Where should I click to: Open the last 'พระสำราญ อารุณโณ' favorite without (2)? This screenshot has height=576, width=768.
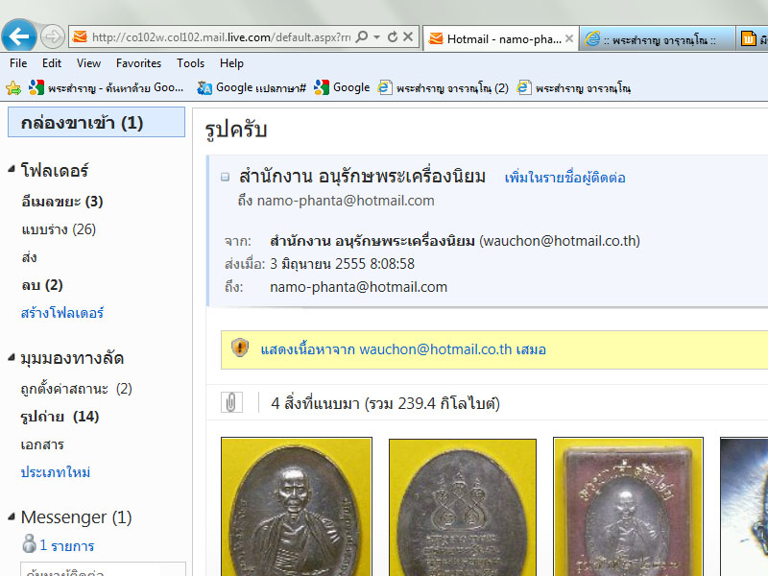(x=573, y=88)
